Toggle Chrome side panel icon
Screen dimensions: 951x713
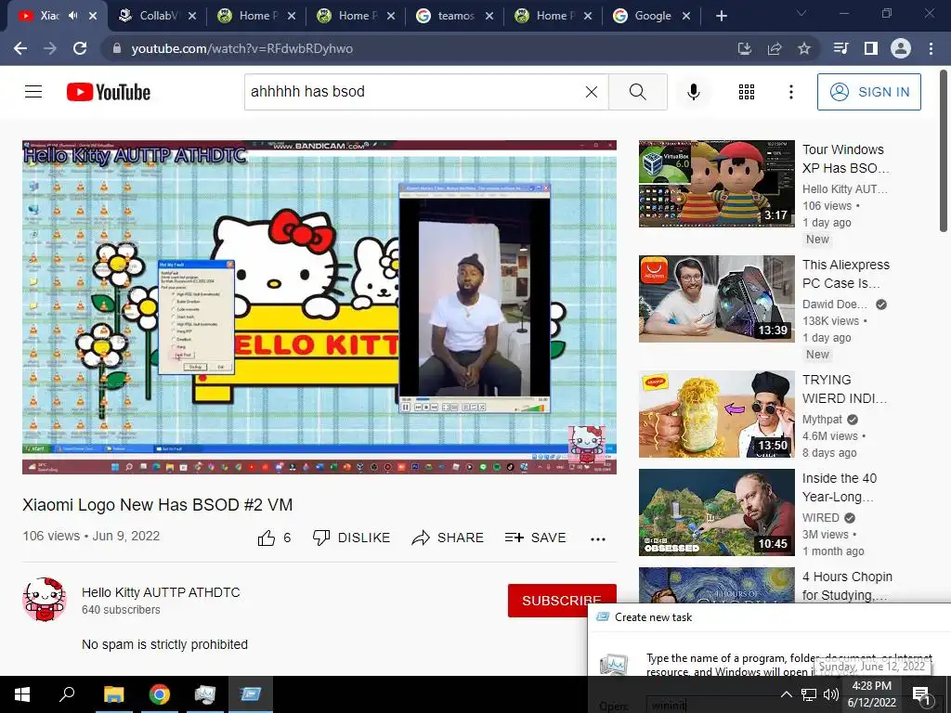(871, 48)
